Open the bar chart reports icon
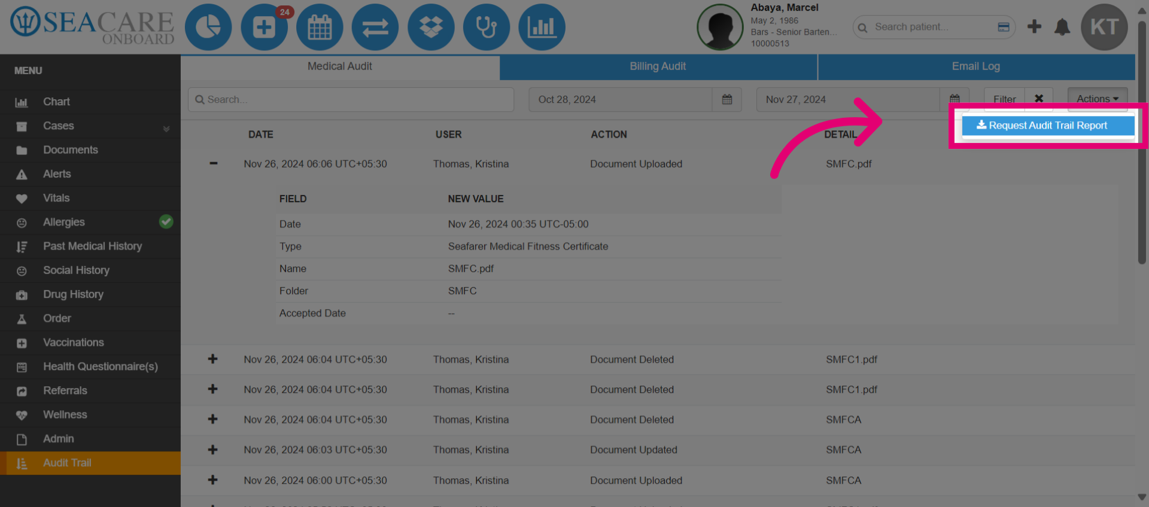The image size is (1149, 507). (542, 27)
